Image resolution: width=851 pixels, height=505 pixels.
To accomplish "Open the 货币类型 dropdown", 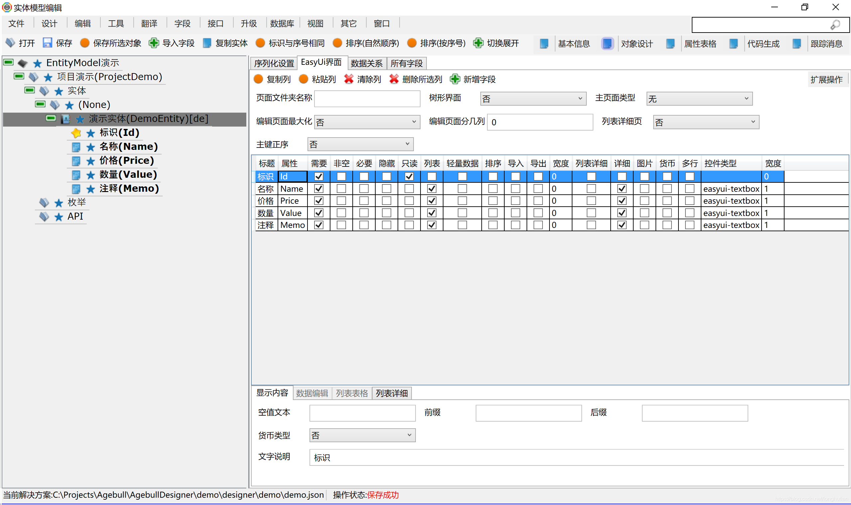I will (363, 435).
